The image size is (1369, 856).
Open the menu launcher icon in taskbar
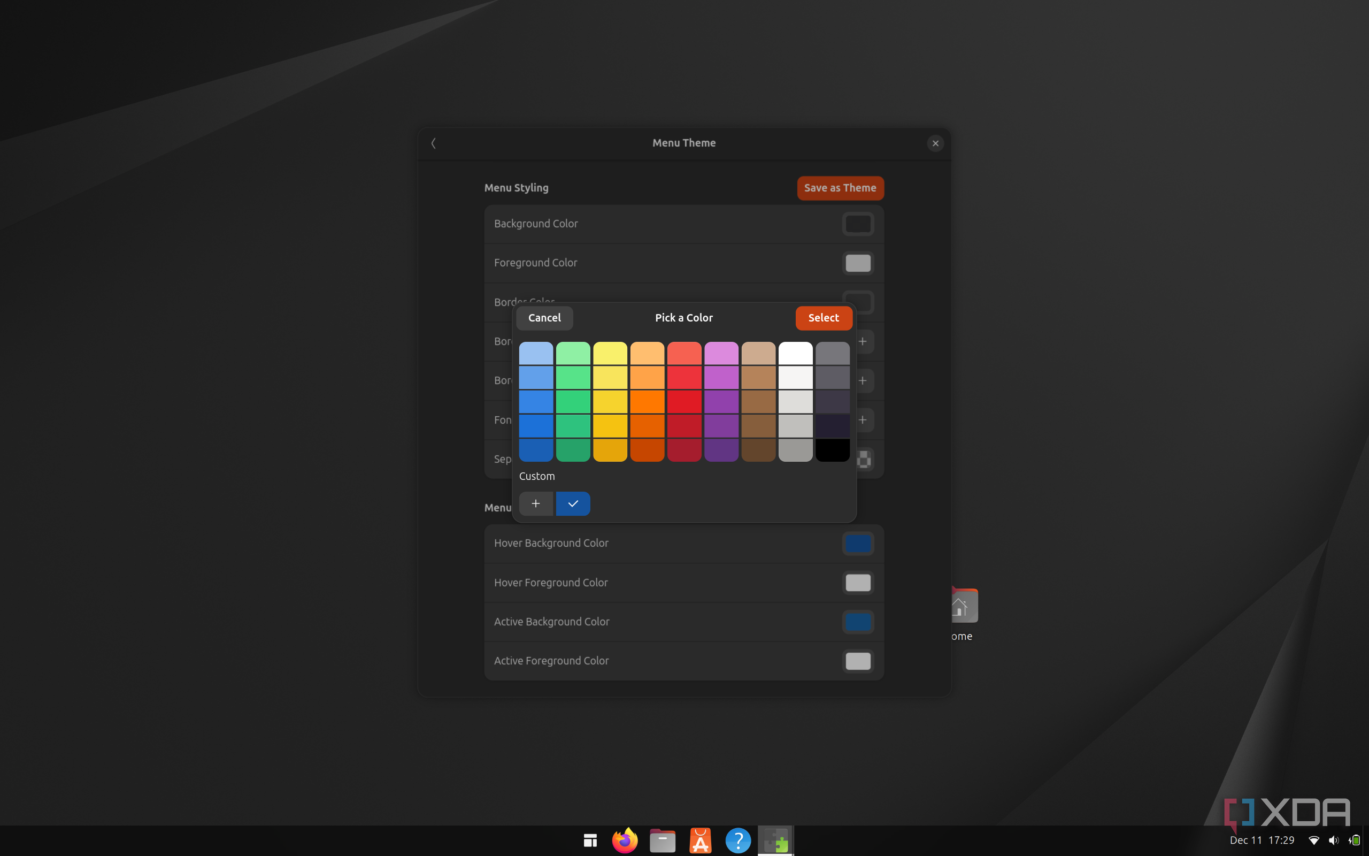(590, 840)
